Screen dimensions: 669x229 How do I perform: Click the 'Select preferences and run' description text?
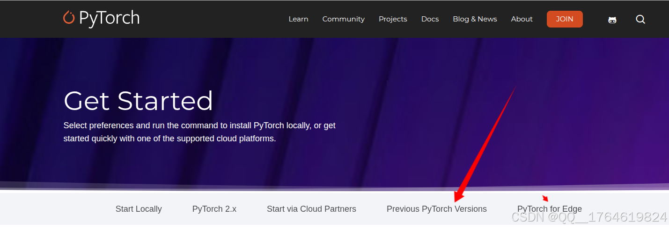(199, 132)
